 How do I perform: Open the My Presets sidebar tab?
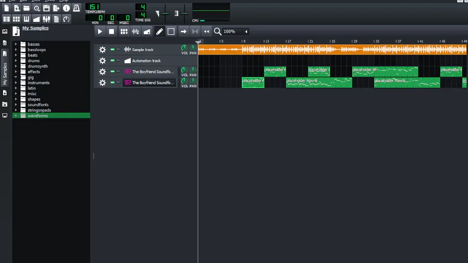coord(5,93)
